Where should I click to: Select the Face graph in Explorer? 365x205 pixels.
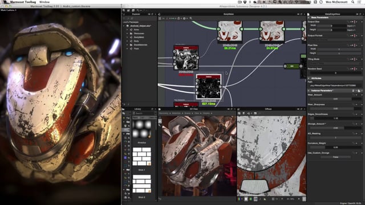(x=136, y=48)
